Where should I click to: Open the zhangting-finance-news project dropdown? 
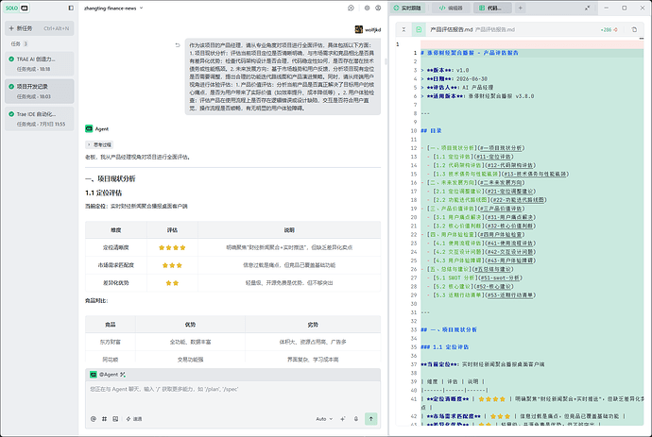coord(113,8)
